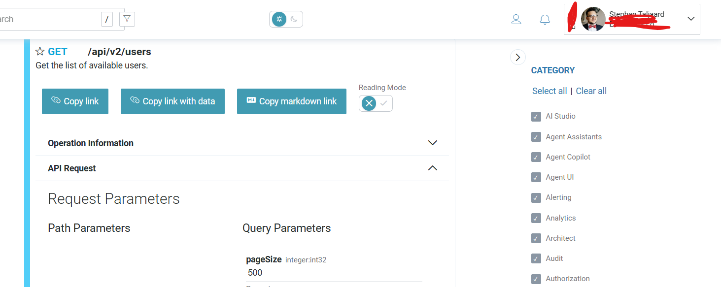721x287 pixels.
Task: Click the Copy link button
Action: tap(75, 101)
